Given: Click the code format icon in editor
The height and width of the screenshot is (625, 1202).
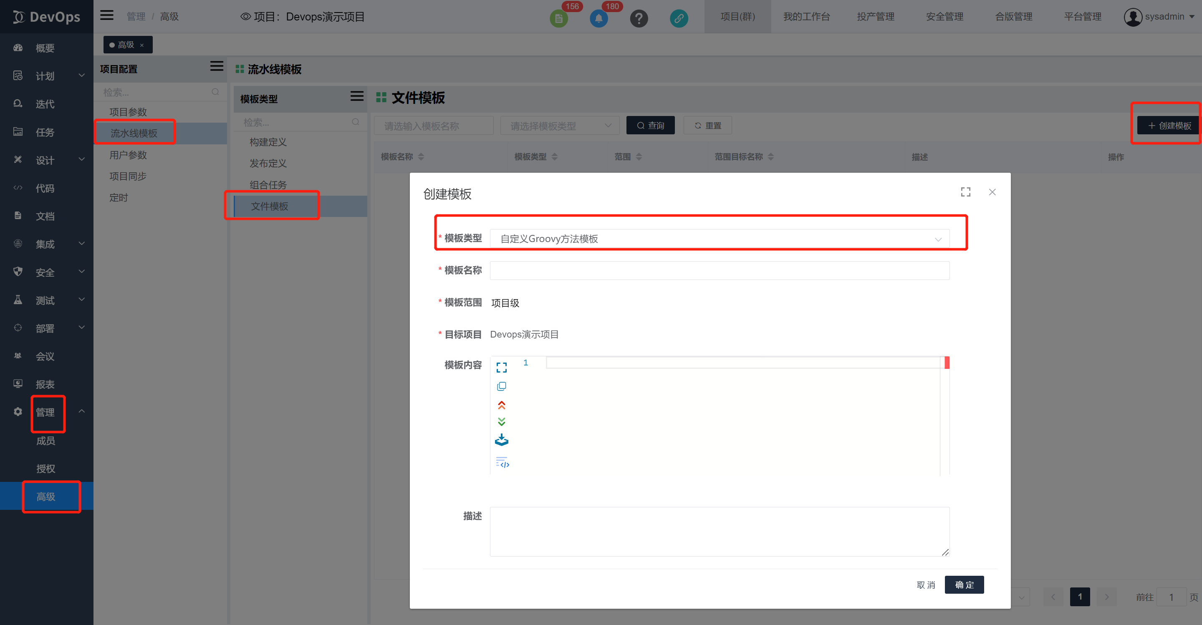Looking at the screenshot, I should (x=502, y=463).
